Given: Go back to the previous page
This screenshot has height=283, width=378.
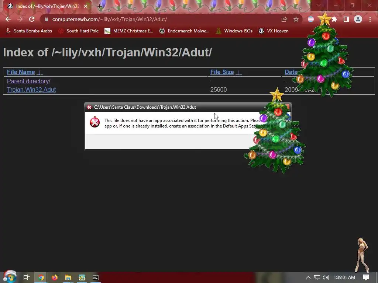Looking at the screenshot, I should 8,19.
